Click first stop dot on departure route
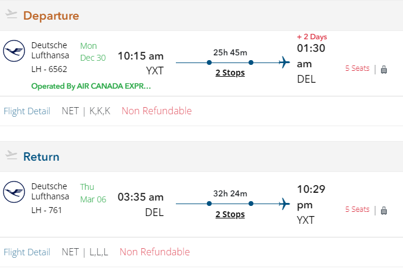 pyautogui.click(x=209, y=62)
